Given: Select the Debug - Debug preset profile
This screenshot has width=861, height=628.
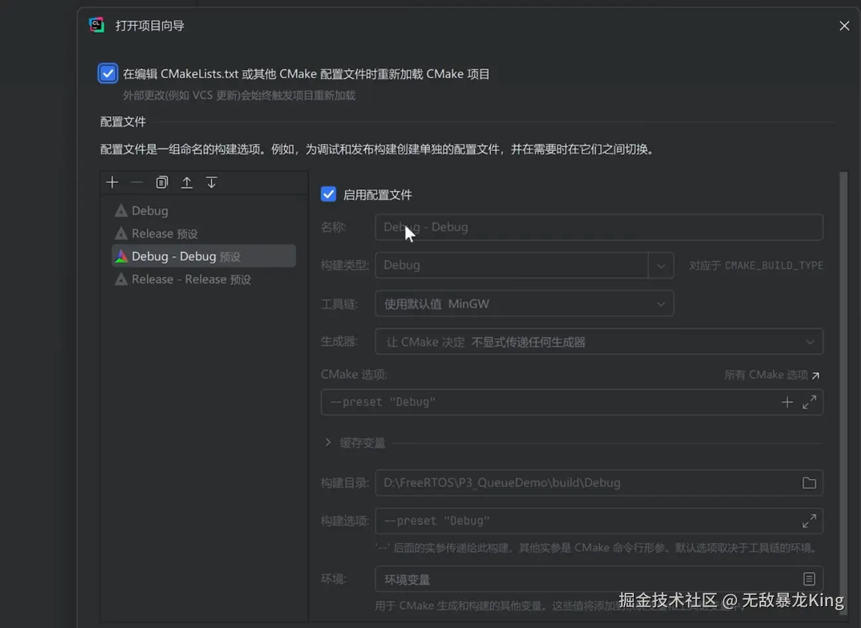Looking at the screenshot, I should (x=204, y=256).
